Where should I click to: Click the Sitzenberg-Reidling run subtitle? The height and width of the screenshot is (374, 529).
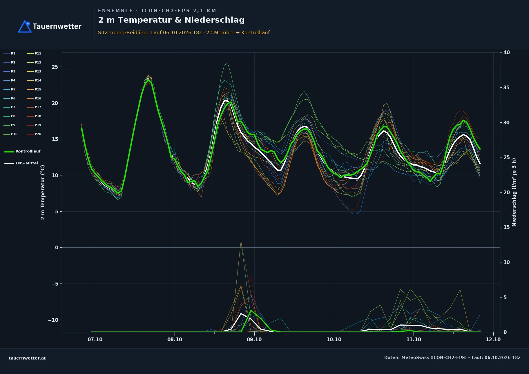point(184,32)
